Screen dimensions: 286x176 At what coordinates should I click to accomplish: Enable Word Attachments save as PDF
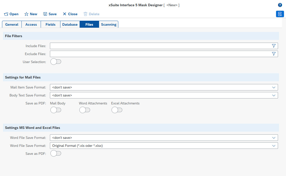(85, 110)
